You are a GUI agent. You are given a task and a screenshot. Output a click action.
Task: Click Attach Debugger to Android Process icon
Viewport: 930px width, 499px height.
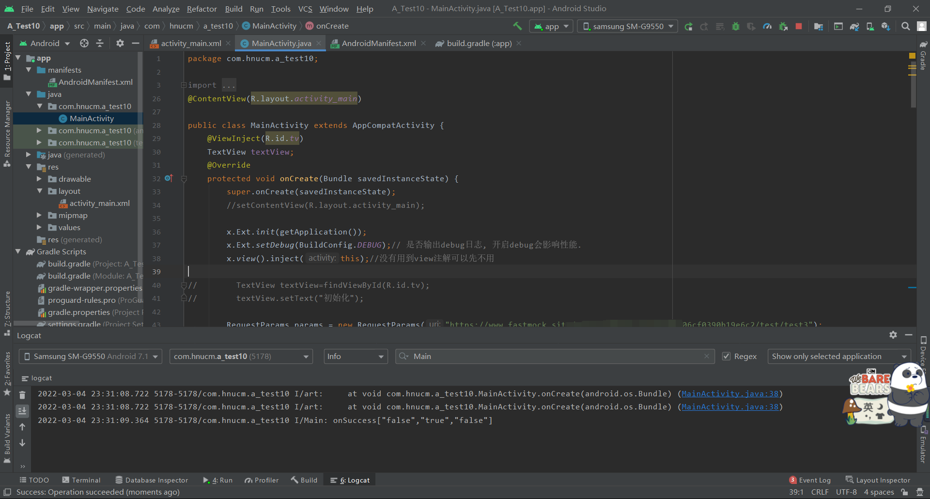click(783, 26)
